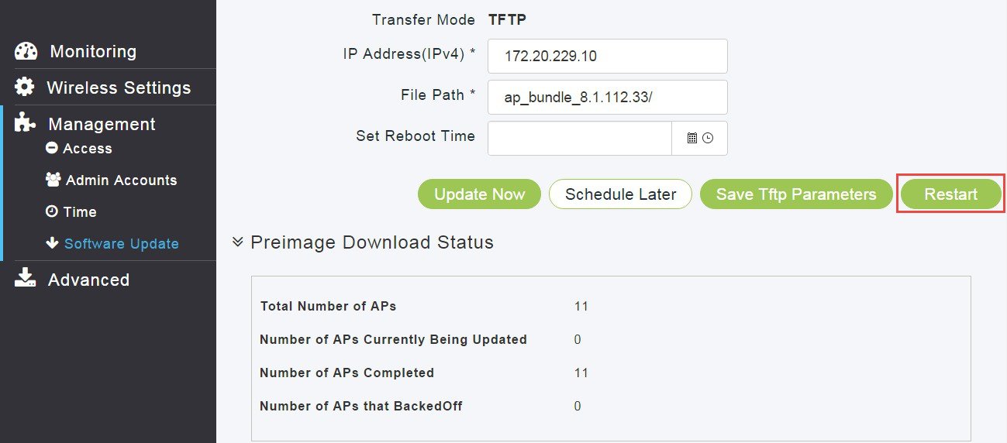1007x443 pixels.
Task: Click the Schedule Later button
Action: (x=620, y=194)
